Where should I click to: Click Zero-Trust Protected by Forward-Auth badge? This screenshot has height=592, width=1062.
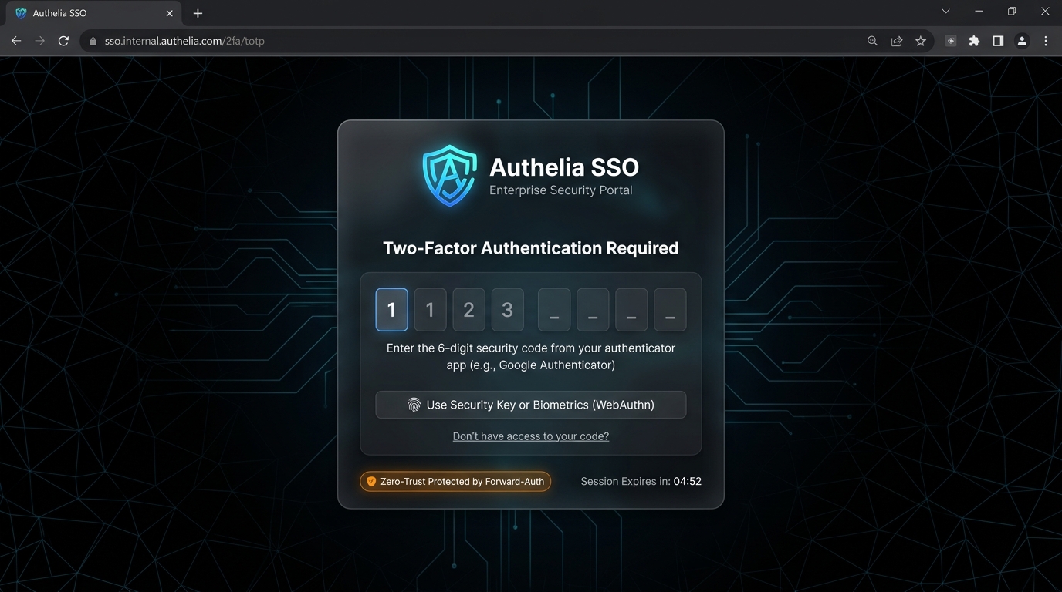pyautogui.click(x=455, y=481)
